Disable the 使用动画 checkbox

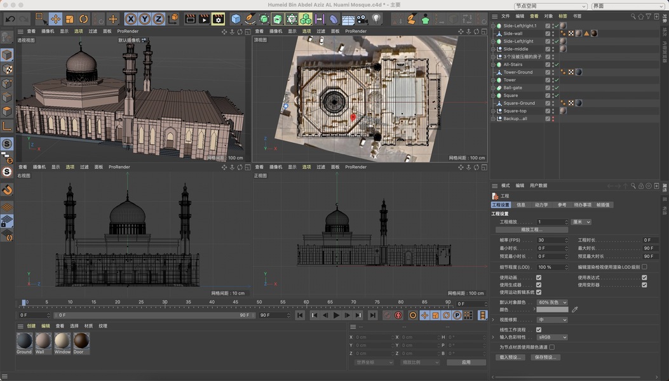point(539,277)
